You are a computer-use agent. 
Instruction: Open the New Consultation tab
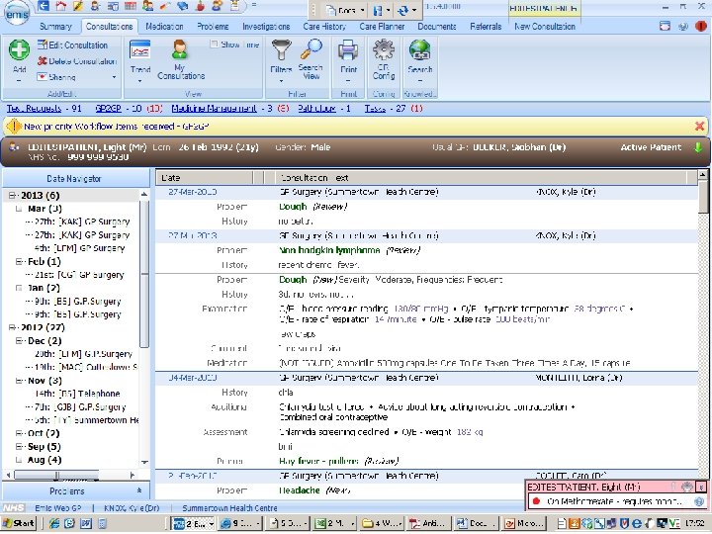coord(545,27)
